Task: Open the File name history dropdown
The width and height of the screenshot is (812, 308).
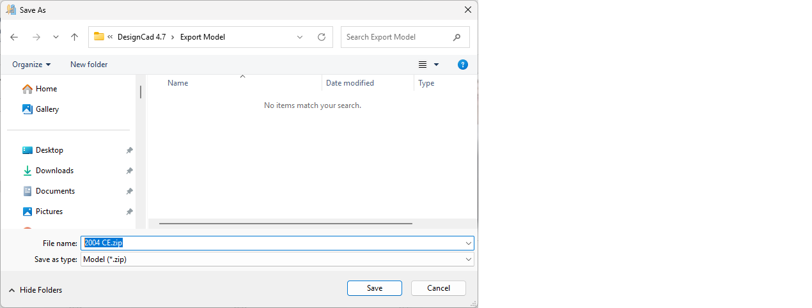Action: point(469,243)
